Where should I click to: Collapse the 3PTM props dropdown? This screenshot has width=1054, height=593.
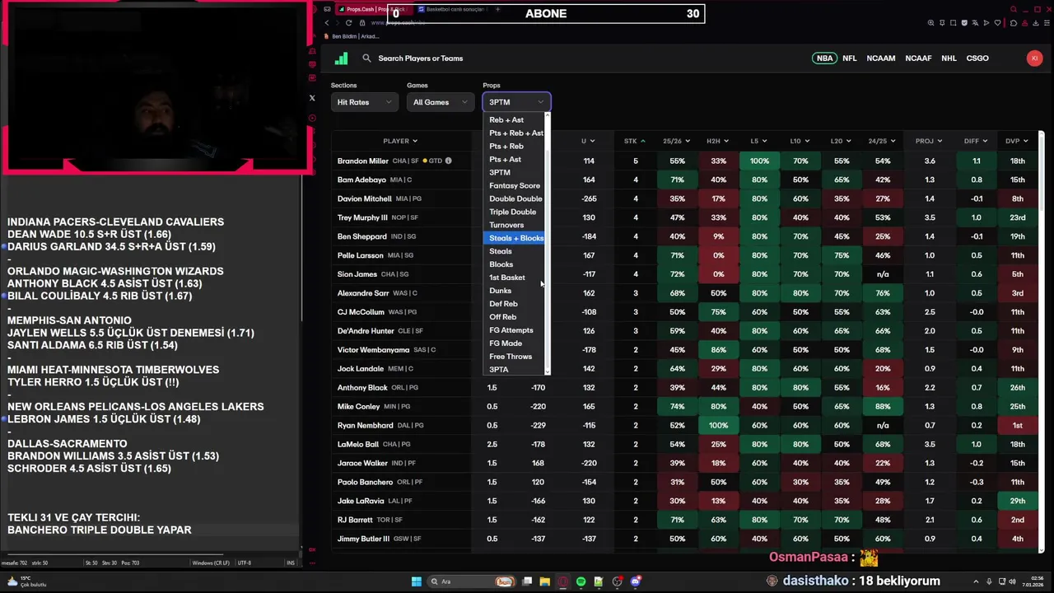coord(516,102)
